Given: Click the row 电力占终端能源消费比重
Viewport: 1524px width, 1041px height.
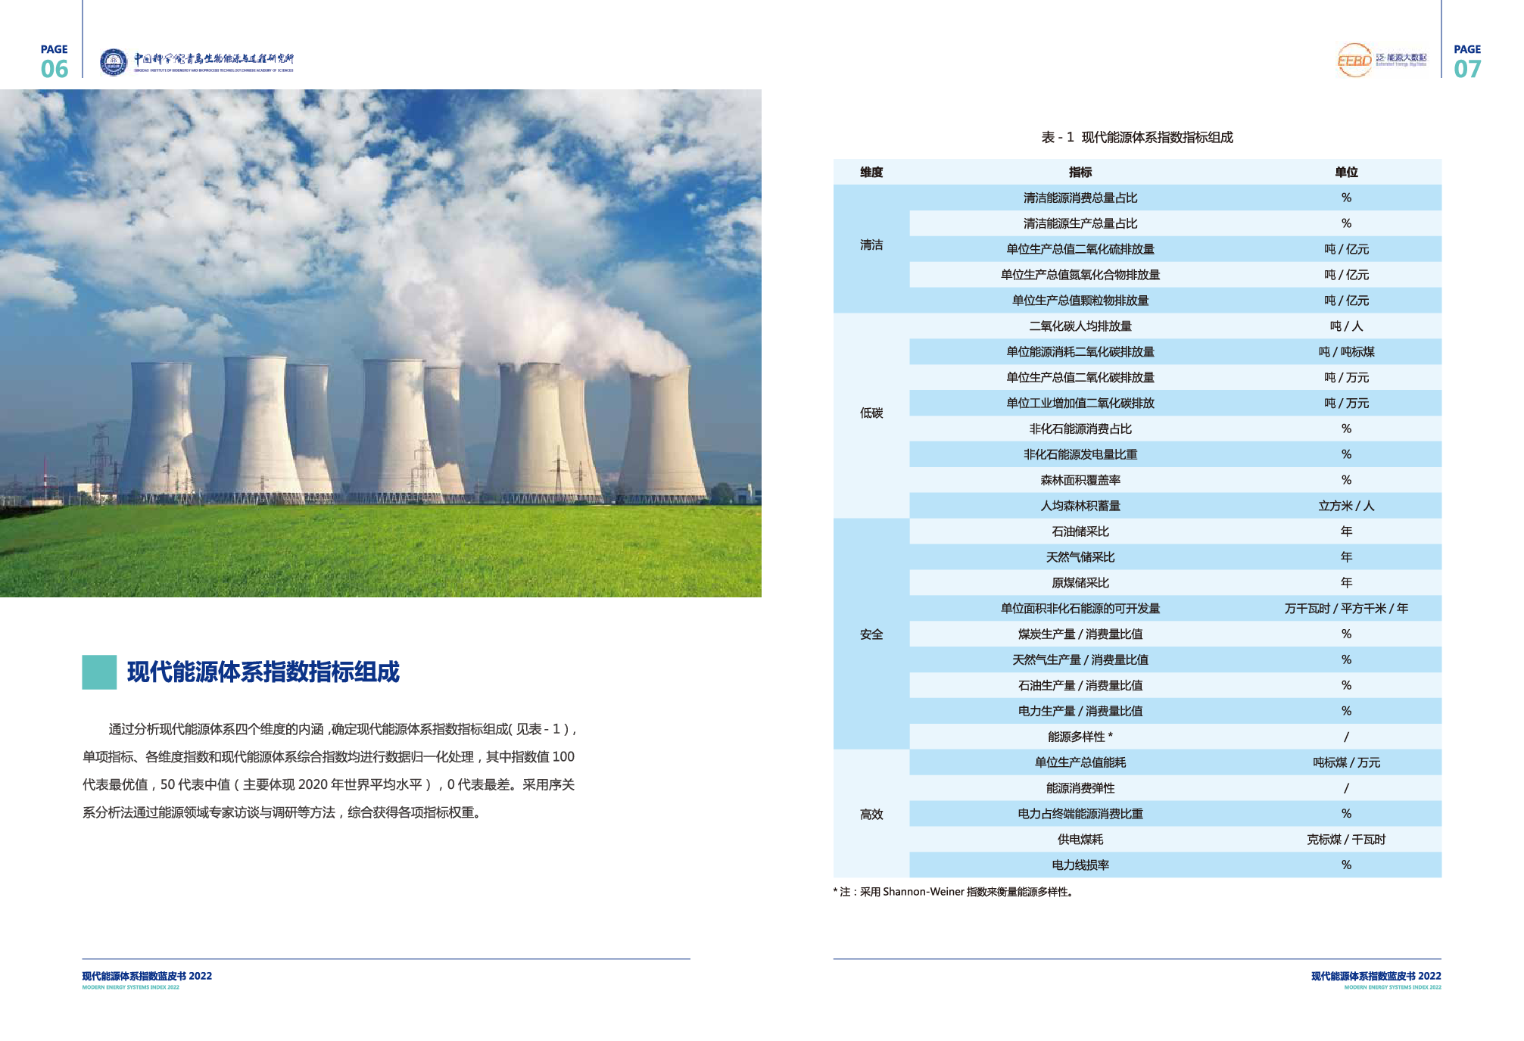Looking at the screenshot, I should click(x=1175, y=814).
